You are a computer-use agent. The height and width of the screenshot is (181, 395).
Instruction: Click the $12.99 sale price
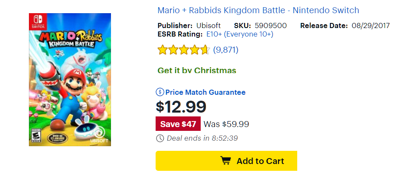(181, 107)
